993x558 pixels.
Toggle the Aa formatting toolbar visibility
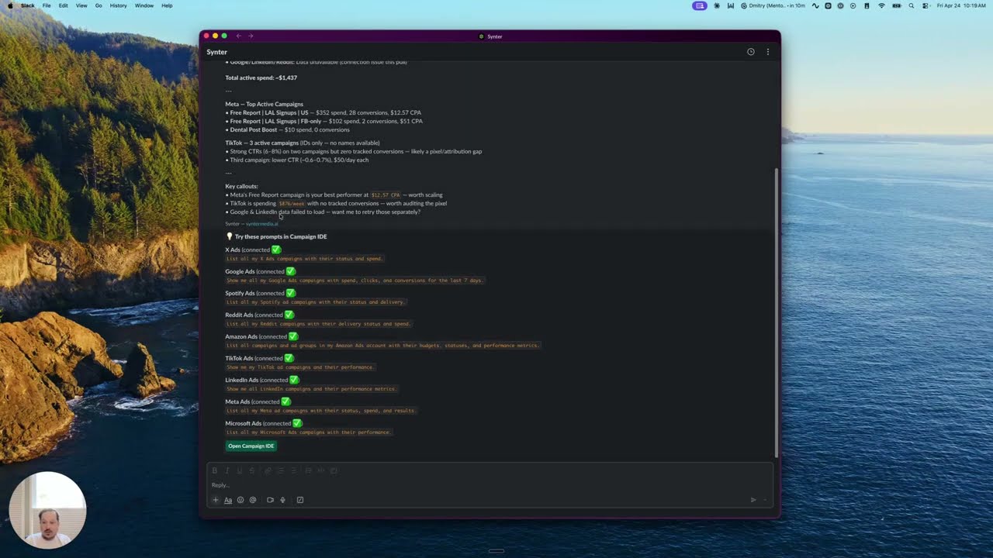[x=228, y=500]
